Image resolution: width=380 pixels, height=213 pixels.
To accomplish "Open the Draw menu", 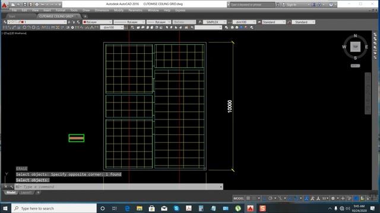I will 86,11.
